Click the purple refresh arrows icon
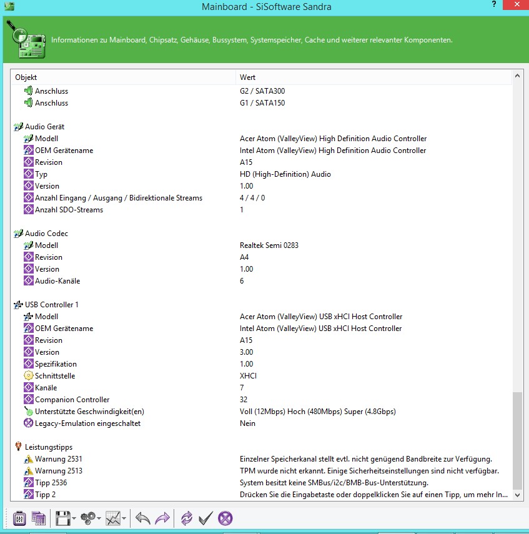Image resolution: width=529 pixels, height=534 pixels. tap(187, 518)
